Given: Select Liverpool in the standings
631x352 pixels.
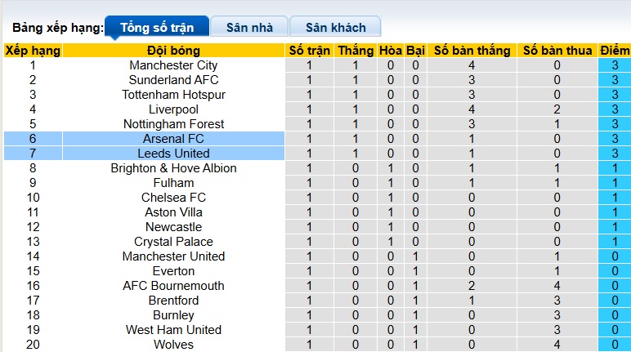Looking at the screenshot, I should pyautogui.click(x=173, y=109).
